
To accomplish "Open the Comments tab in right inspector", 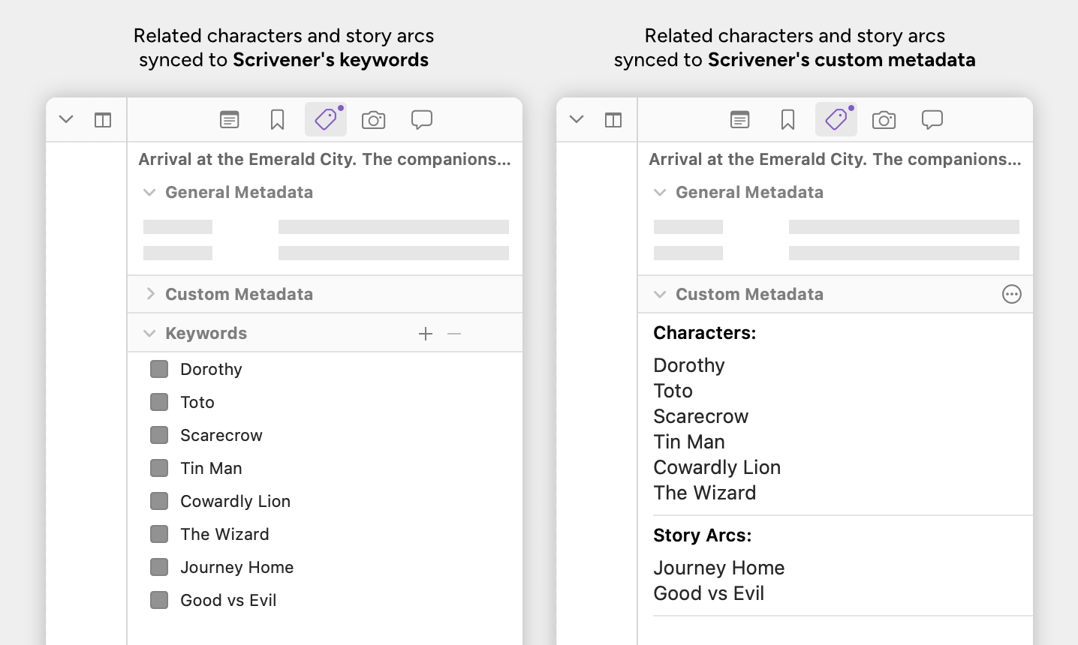I will point(932,120).
